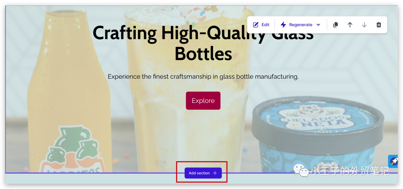This screenshot has width=403, height=189.
Task: Click the Regenerate text label
Action: (x=301, y=25)
